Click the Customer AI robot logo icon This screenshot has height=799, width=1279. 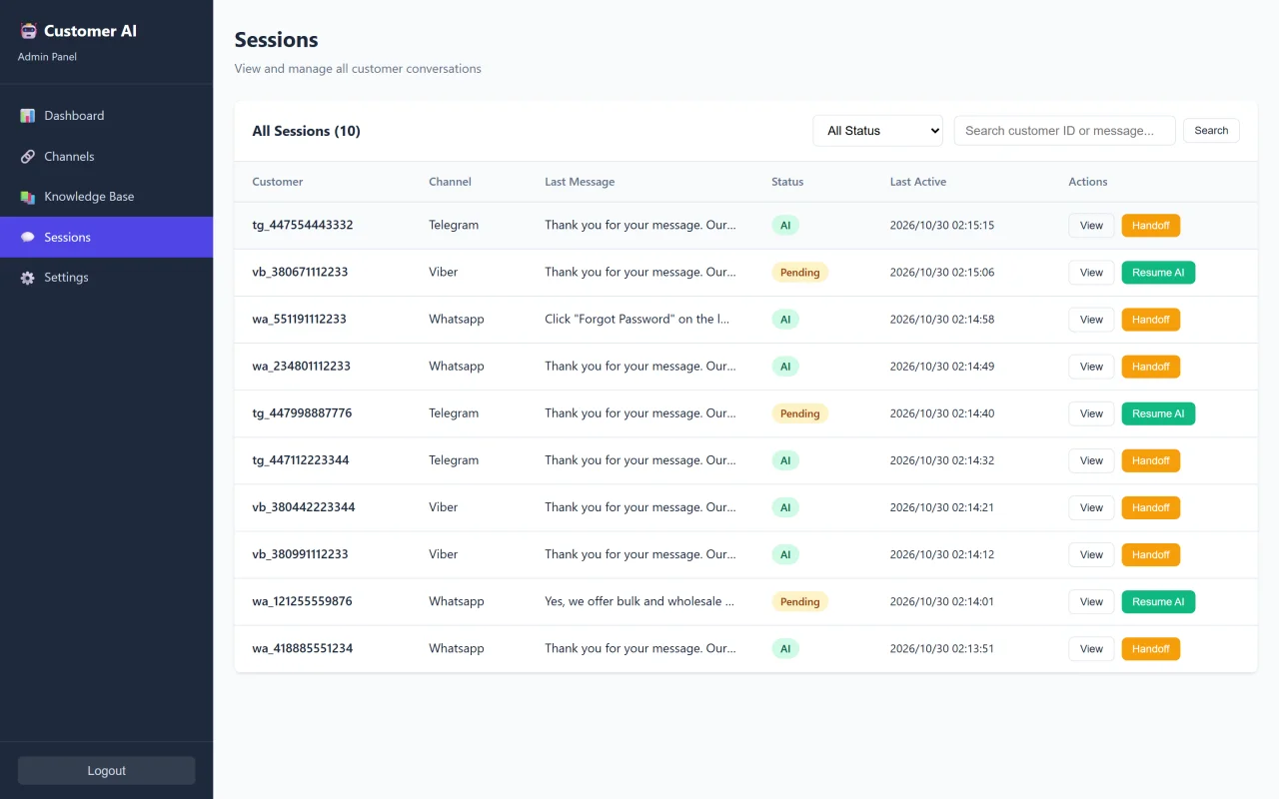(28, 31)
